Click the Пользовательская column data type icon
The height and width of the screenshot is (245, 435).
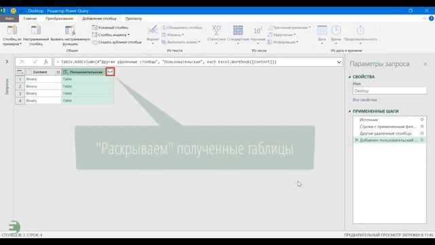click(x=65, y=72)
